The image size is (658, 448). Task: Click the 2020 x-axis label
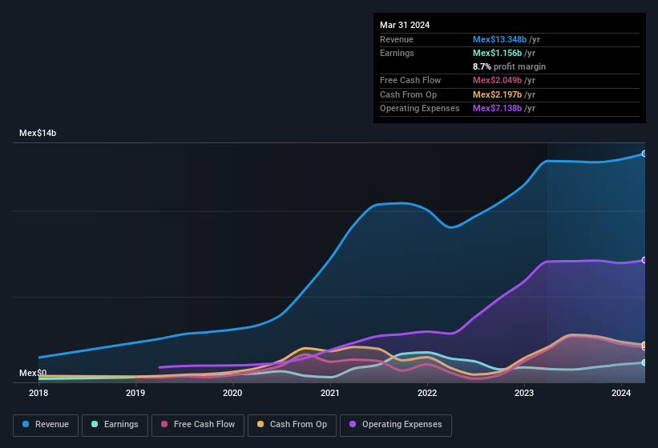tap(232, 393)
